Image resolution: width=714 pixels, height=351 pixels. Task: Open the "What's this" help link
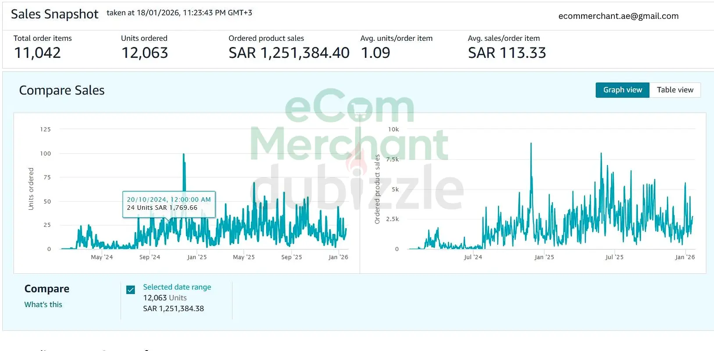43,304
